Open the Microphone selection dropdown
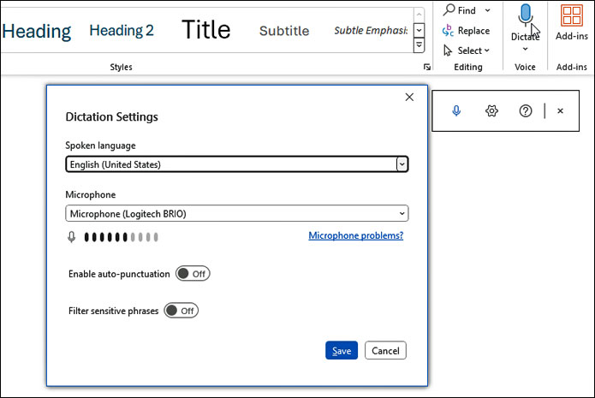The height and width of the screenshot is (398, 595). click(236, 213)
